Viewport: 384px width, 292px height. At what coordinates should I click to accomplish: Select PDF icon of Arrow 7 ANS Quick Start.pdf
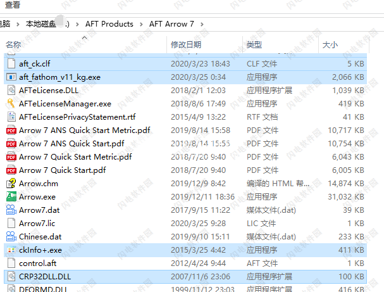pyautogui.click(x=11, y=144)
